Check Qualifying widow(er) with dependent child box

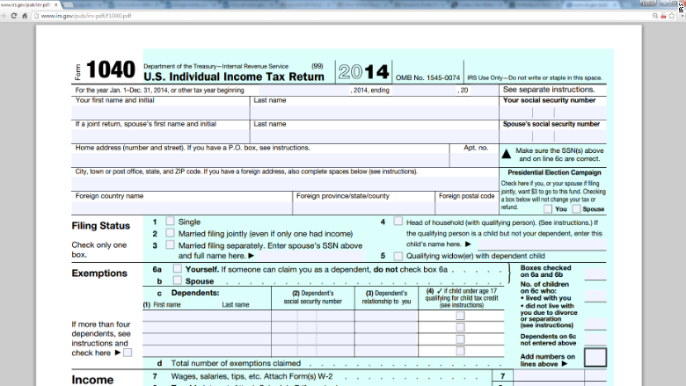(398, 256)
